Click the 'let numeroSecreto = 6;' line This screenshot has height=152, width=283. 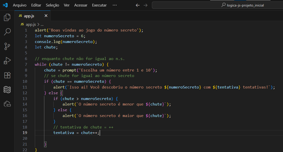(60, 36)
